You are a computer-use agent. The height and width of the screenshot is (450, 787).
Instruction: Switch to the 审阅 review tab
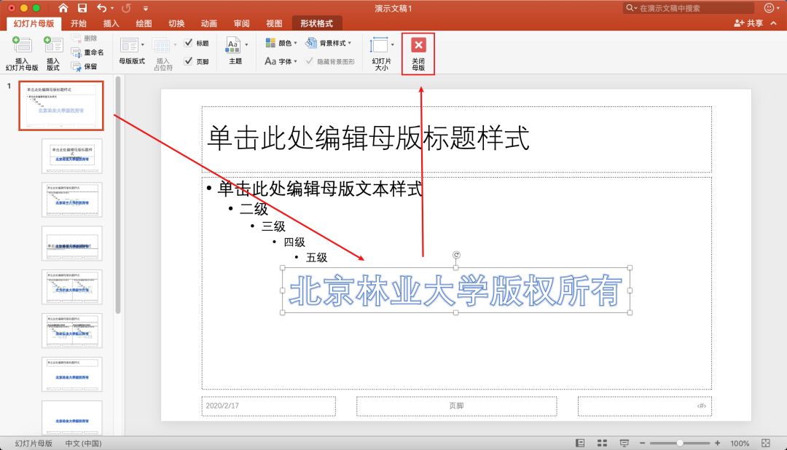tap(241, 23)
